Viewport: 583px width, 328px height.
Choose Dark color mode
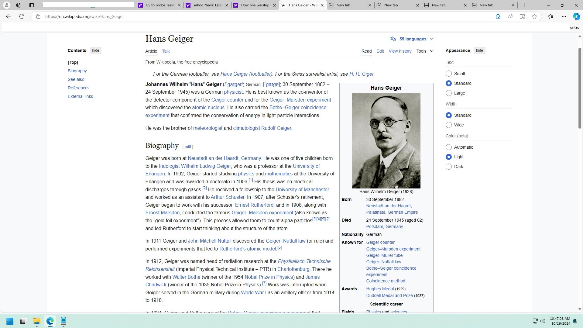pyautogui.click(x=449, y=167)
